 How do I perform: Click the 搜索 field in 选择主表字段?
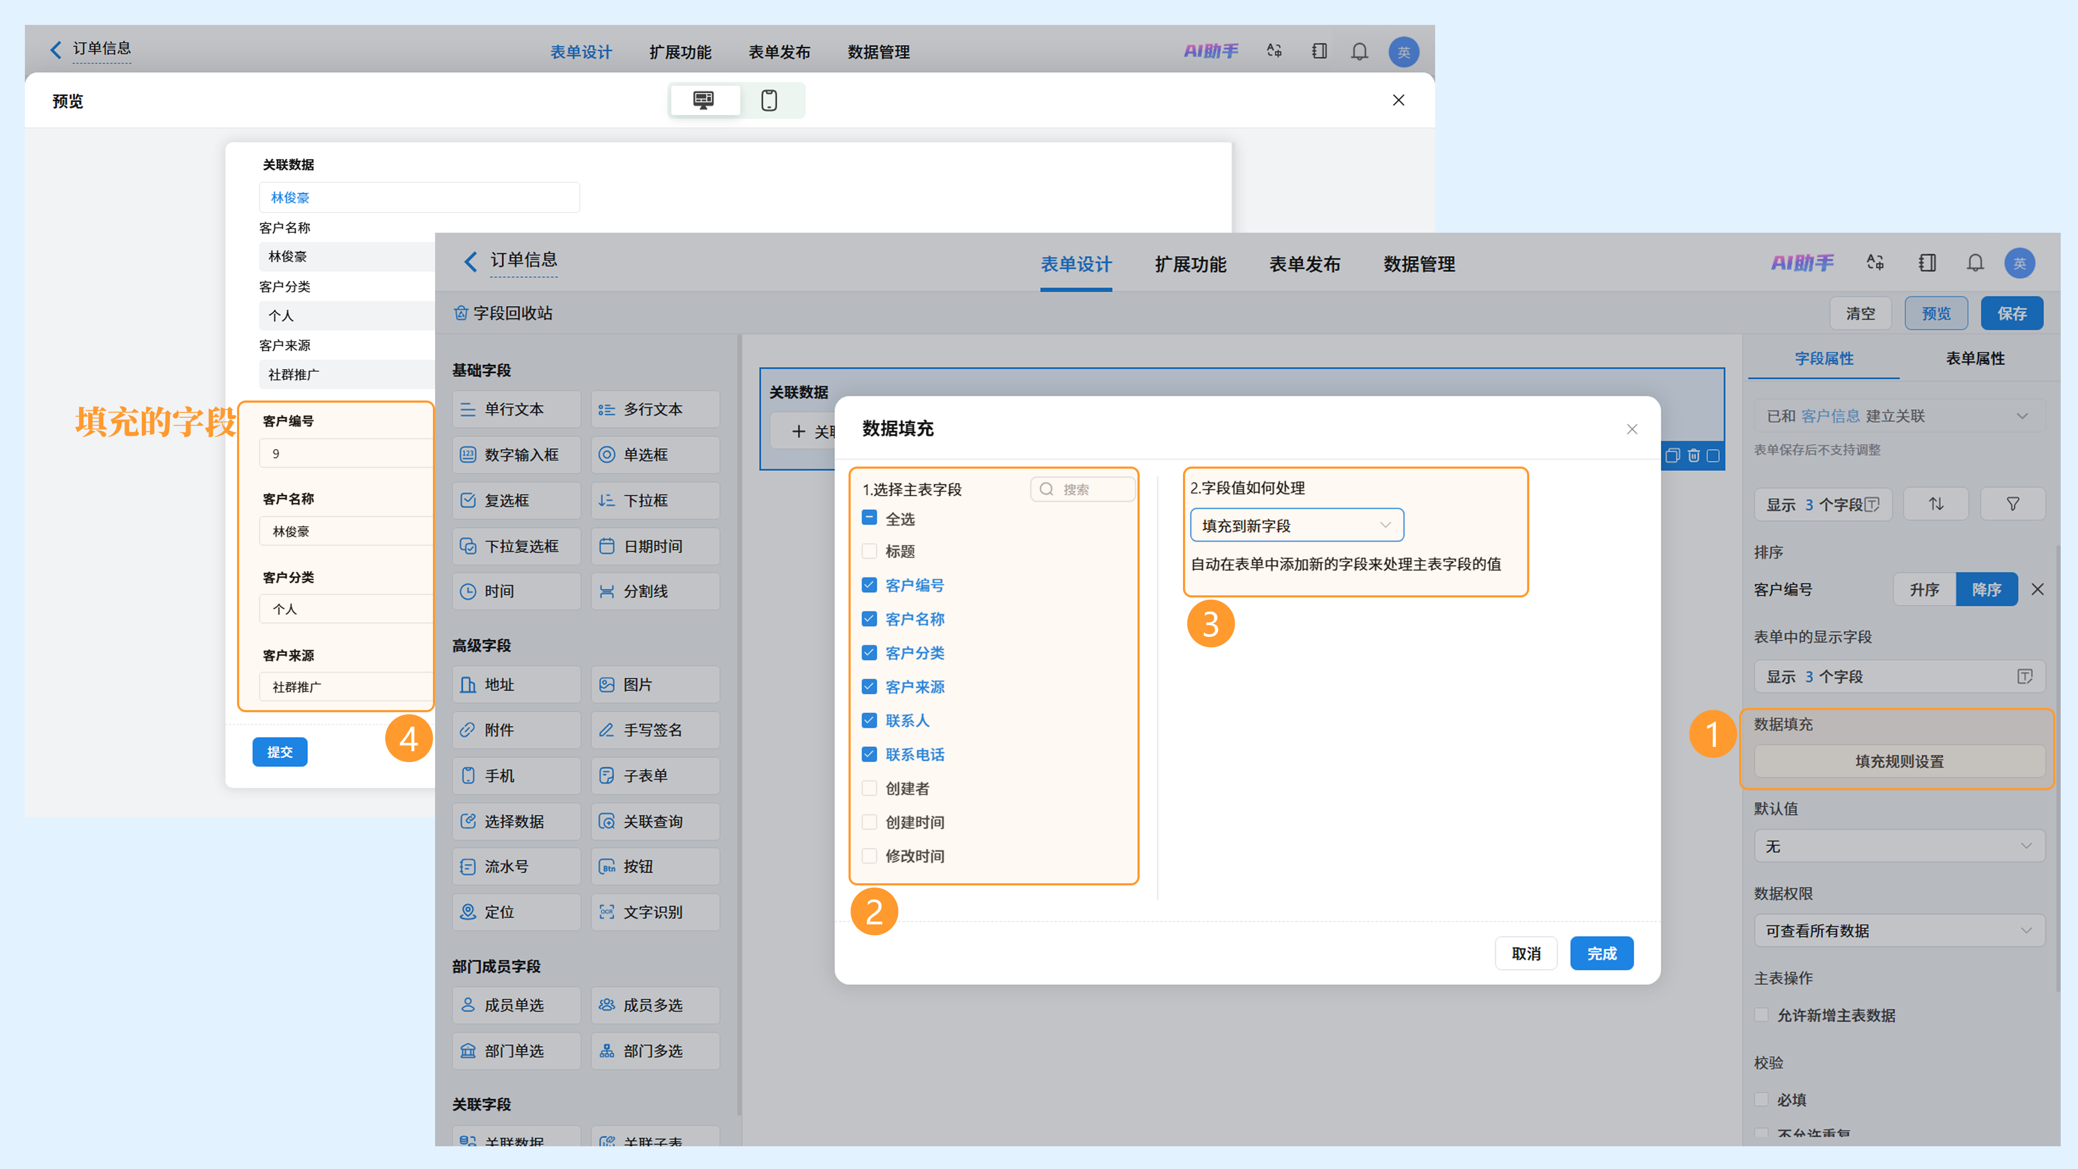point(1082,489)
